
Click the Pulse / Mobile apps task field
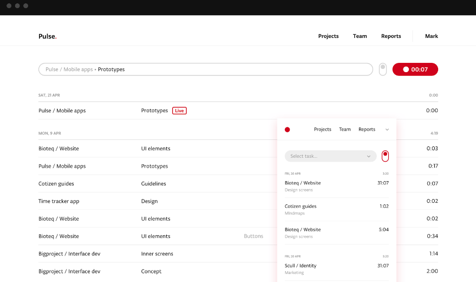coord(205,69)
